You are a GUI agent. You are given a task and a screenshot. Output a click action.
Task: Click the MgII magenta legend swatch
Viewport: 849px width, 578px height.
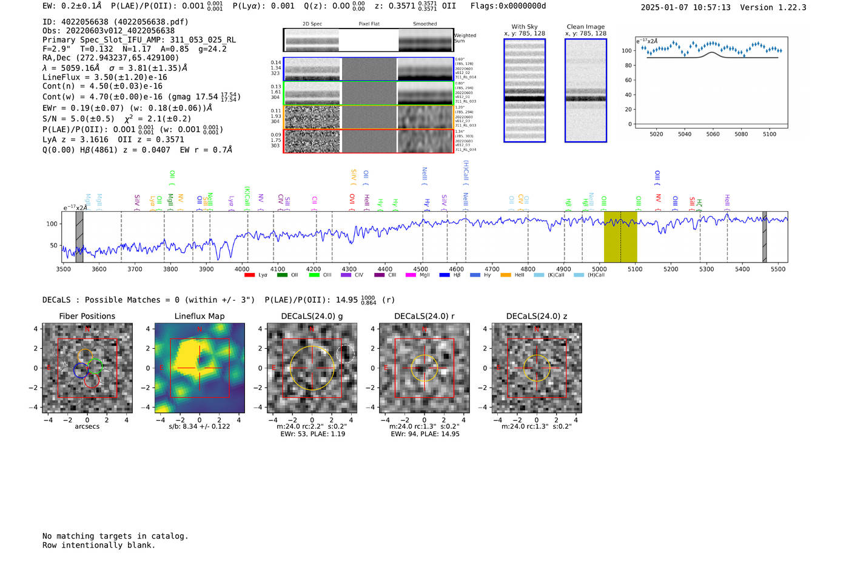[411, 275]
